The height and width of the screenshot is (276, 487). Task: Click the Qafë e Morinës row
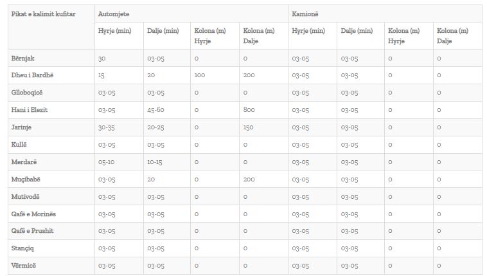pyautogui.click(x=34, y=214)
